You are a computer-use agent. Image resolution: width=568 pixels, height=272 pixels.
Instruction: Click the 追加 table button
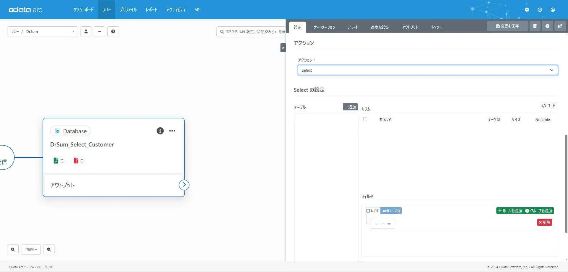click(x=350, y=107)
